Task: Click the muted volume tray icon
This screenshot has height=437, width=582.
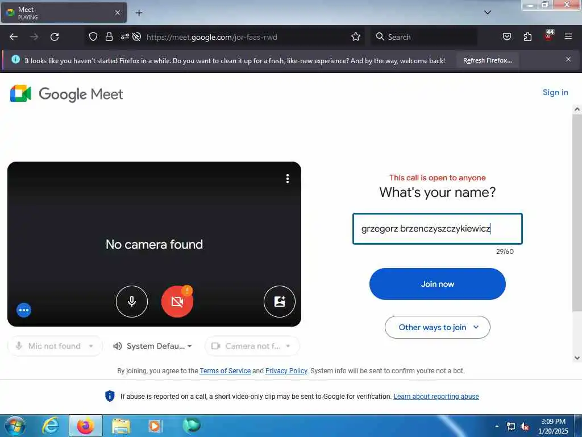Action: click(525, 427)
